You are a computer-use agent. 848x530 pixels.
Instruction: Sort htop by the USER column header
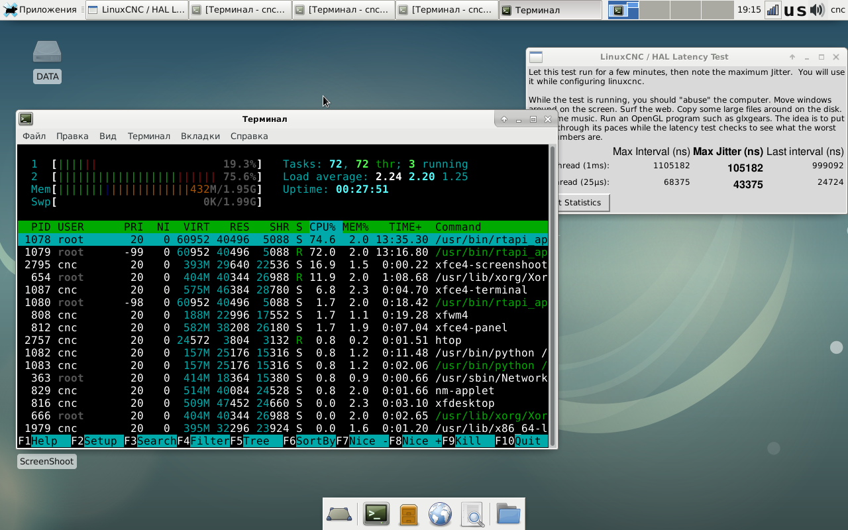tap(71, 227)
